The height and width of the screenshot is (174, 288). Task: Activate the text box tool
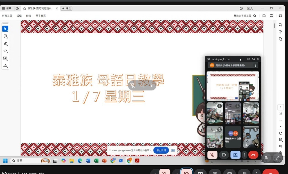(5, 58)
